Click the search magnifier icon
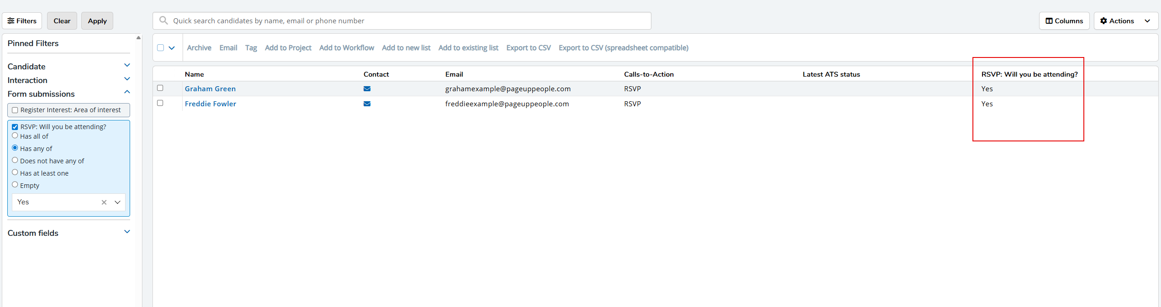The height and width of the screenshot is (307, 1161). [163, 21]
